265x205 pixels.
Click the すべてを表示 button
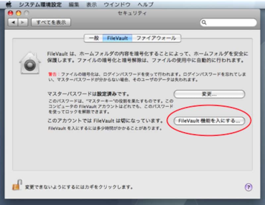(x=51, y=22)
